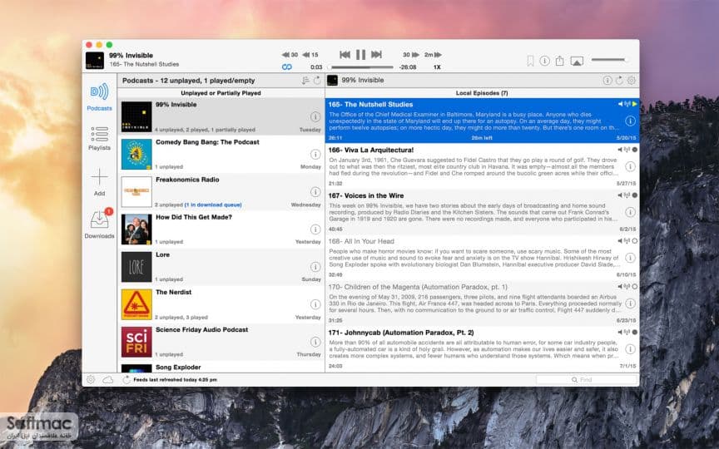
Task: Show info for episode 166 Viva La Arquitectura
Action: click(631, 166)
